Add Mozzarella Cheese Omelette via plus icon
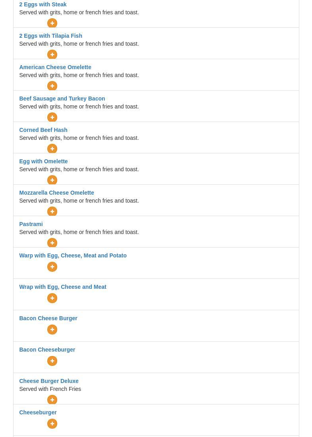This screenshot has height=437, width=312. tap(52, 211)
